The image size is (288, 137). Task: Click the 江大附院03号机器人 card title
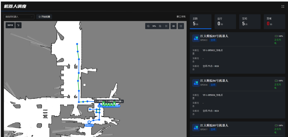click(214, 36)
